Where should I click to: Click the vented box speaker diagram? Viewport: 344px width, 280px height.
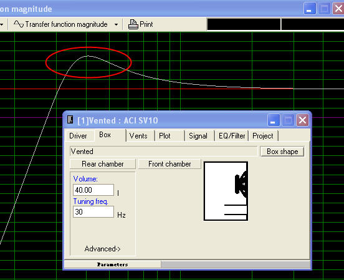point(226,191)
